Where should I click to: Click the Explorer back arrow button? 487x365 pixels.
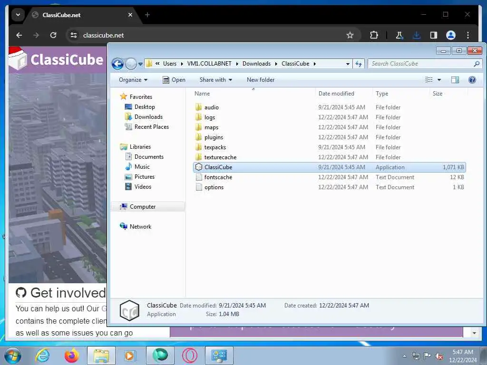[x=117, y=64]
